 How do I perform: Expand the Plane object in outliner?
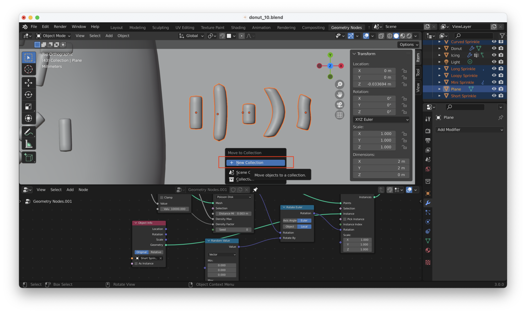coord(440,89)
